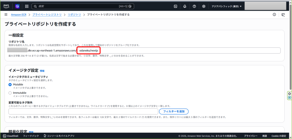292x139 pixels.
Task: Click the AWS logo home icon
Action: 6,6
